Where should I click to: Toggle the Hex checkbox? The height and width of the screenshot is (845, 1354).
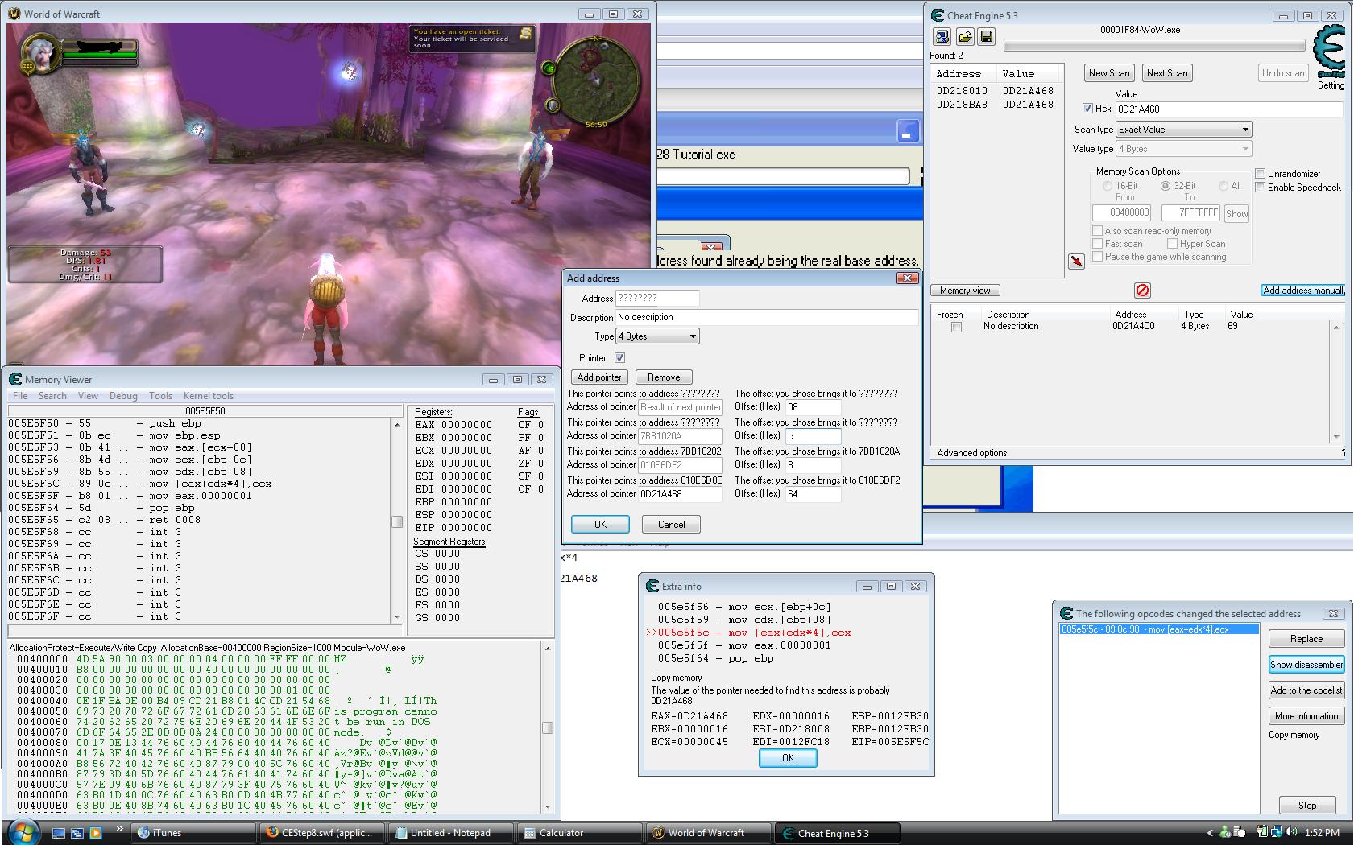[1088, 109]
